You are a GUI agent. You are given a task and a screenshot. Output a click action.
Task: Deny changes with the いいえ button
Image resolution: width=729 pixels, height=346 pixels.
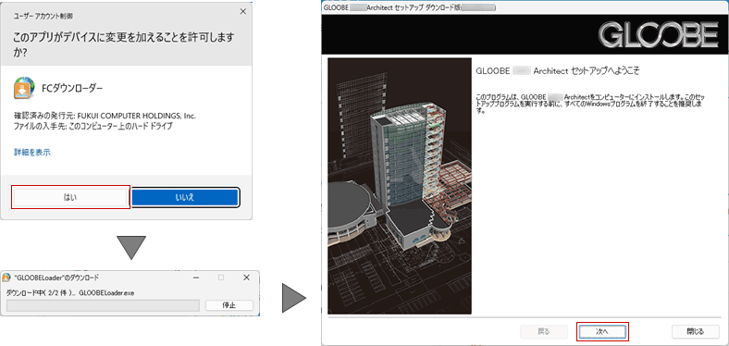[x=185, y=197]
